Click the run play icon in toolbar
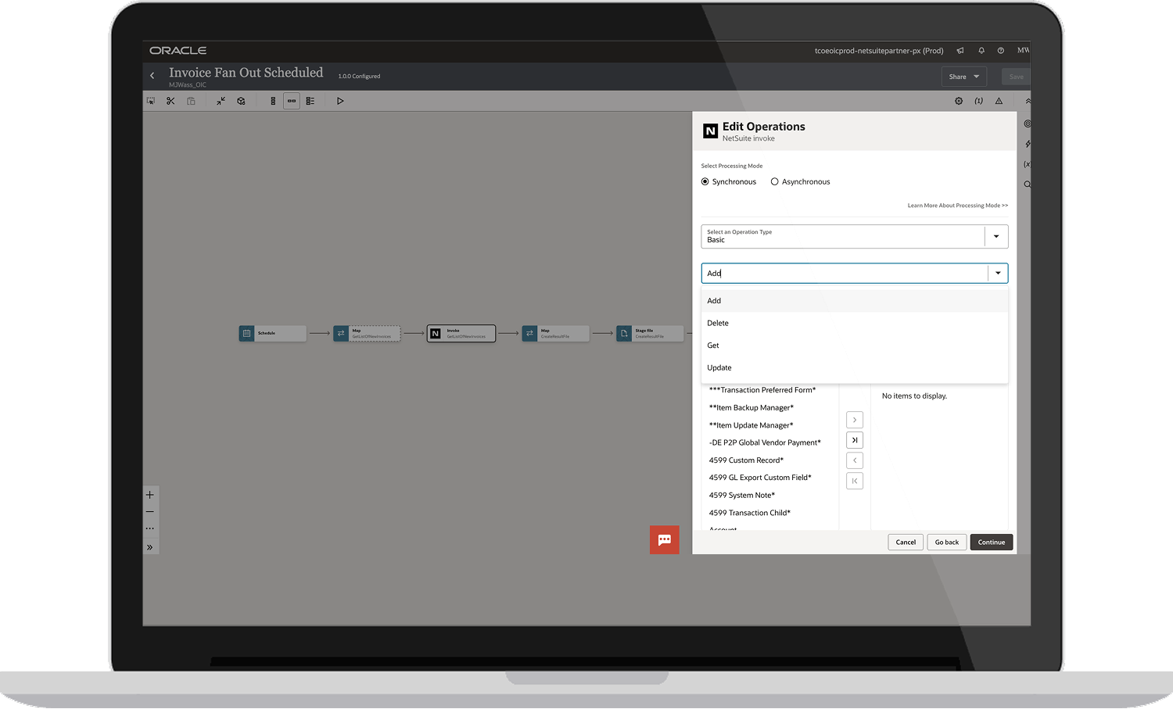The image size is (1173, 709). (340, 101)
